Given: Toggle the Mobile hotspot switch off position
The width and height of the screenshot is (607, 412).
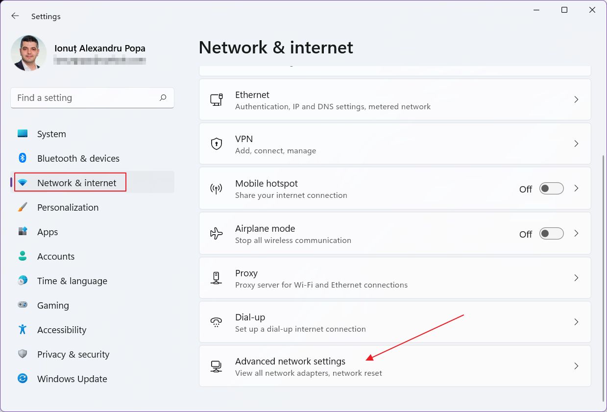Looking at the screenshot, I should coord(551,188).
